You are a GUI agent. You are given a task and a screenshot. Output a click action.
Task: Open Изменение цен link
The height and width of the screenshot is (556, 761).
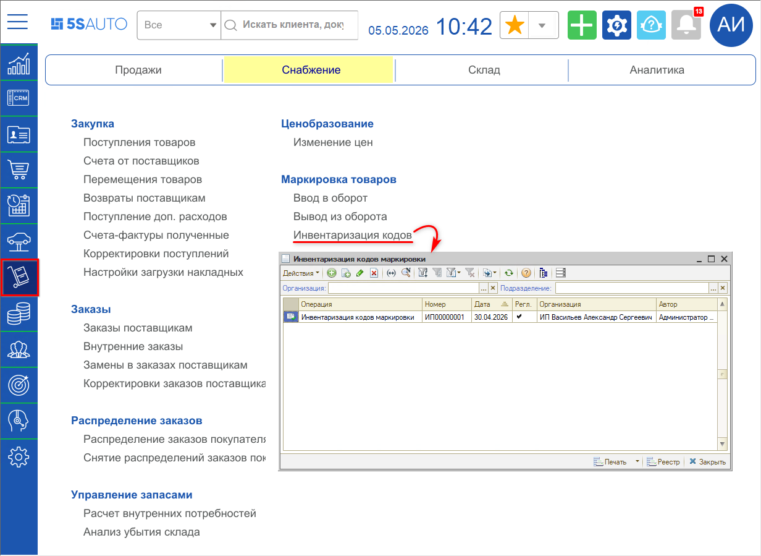[x=333, y=142]
